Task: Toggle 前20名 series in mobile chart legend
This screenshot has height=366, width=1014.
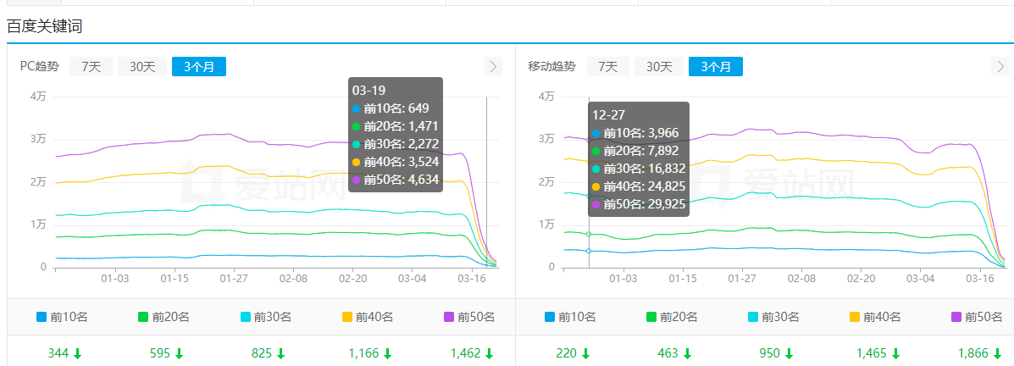Action: point(672,317)
